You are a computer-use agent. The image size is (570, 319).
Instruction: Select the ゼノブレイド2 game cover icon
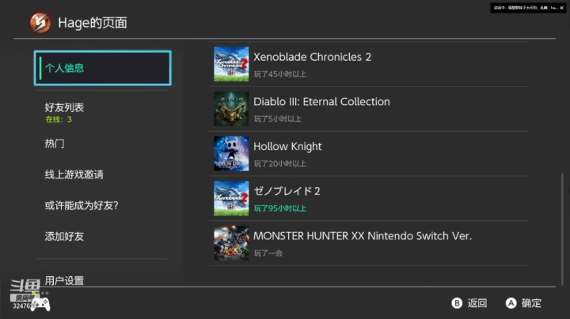coord(231,198)
